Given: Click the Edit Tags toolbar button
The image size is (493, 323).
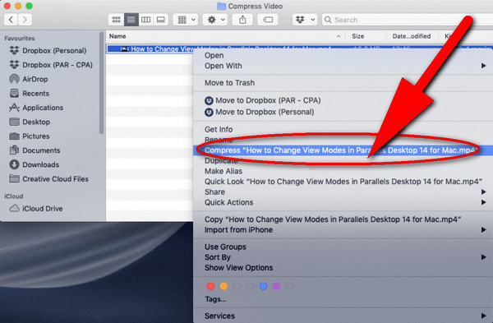Looking at the screenshot, I should tap(268, 20).
